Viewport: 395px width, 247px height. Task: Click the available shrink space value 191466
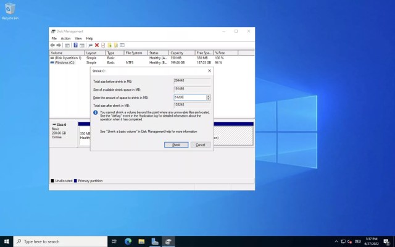(x=192, y=89)
